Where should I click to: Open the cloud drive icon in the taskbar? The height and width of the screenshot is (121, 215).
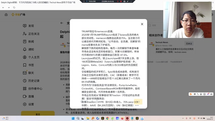[142, 118]
